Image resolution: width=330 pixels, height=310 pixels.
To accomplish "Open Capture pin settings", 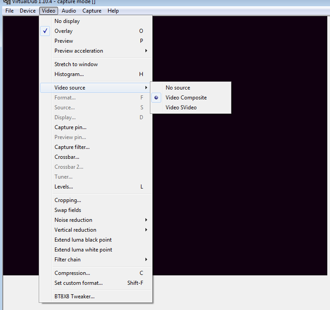I will click(96, 127).
